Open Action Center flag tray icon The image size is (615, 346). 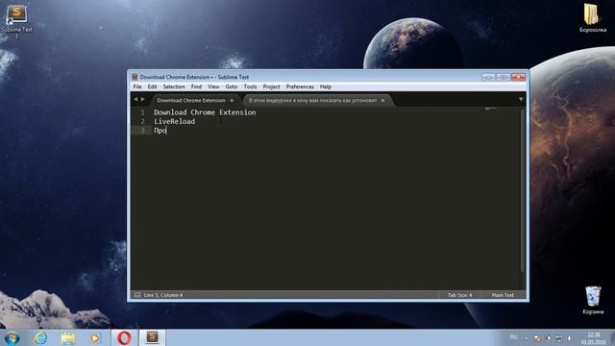coord(548,338)
